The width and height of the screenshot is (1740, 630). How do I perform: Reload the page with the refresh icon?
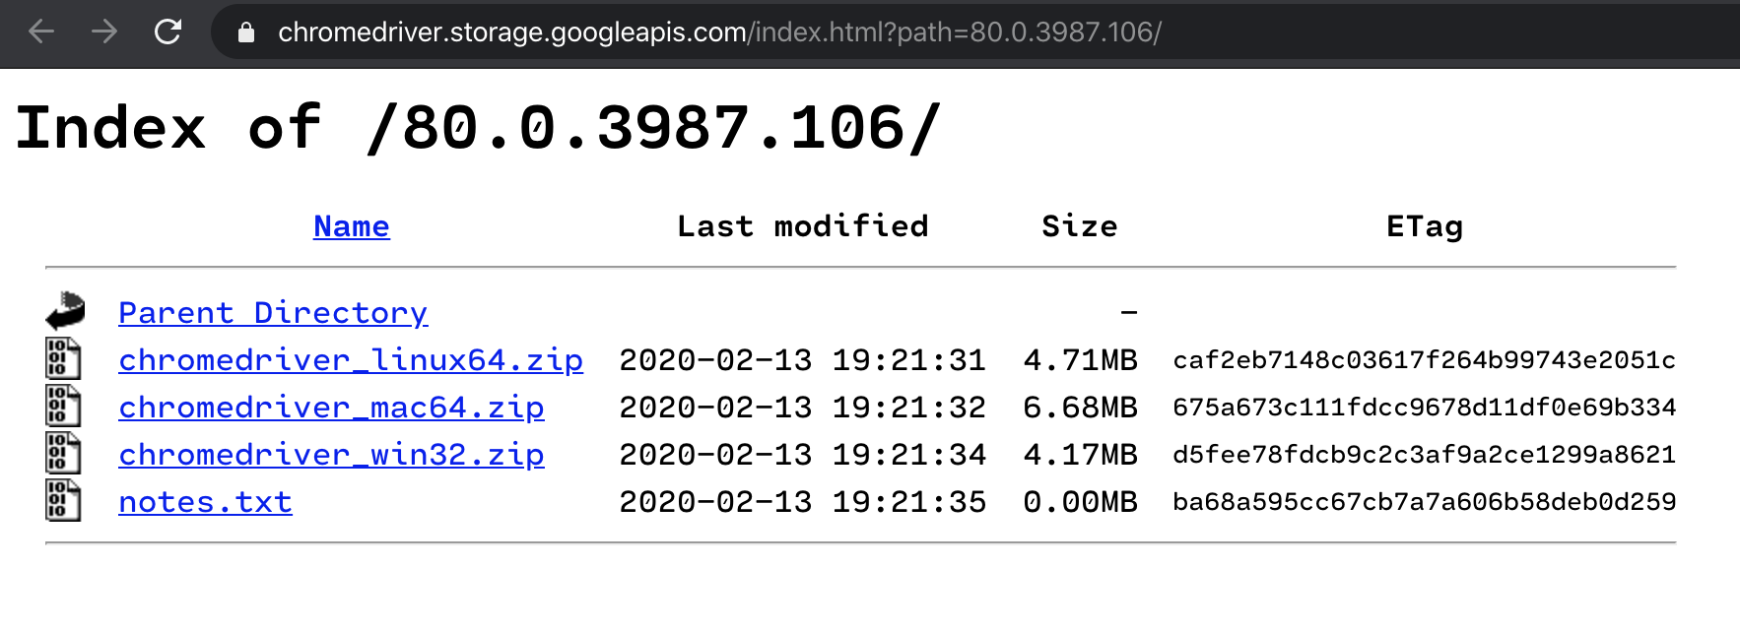coord(168,32)
